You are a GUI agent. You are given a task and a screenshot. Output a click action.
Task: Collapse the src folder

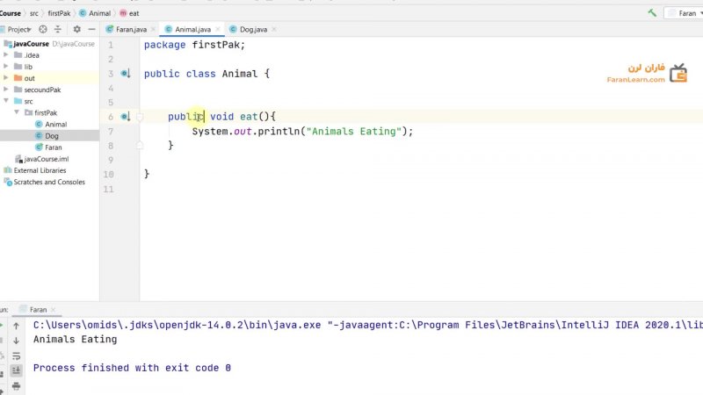pyautogui.click(x=7, y=101)
